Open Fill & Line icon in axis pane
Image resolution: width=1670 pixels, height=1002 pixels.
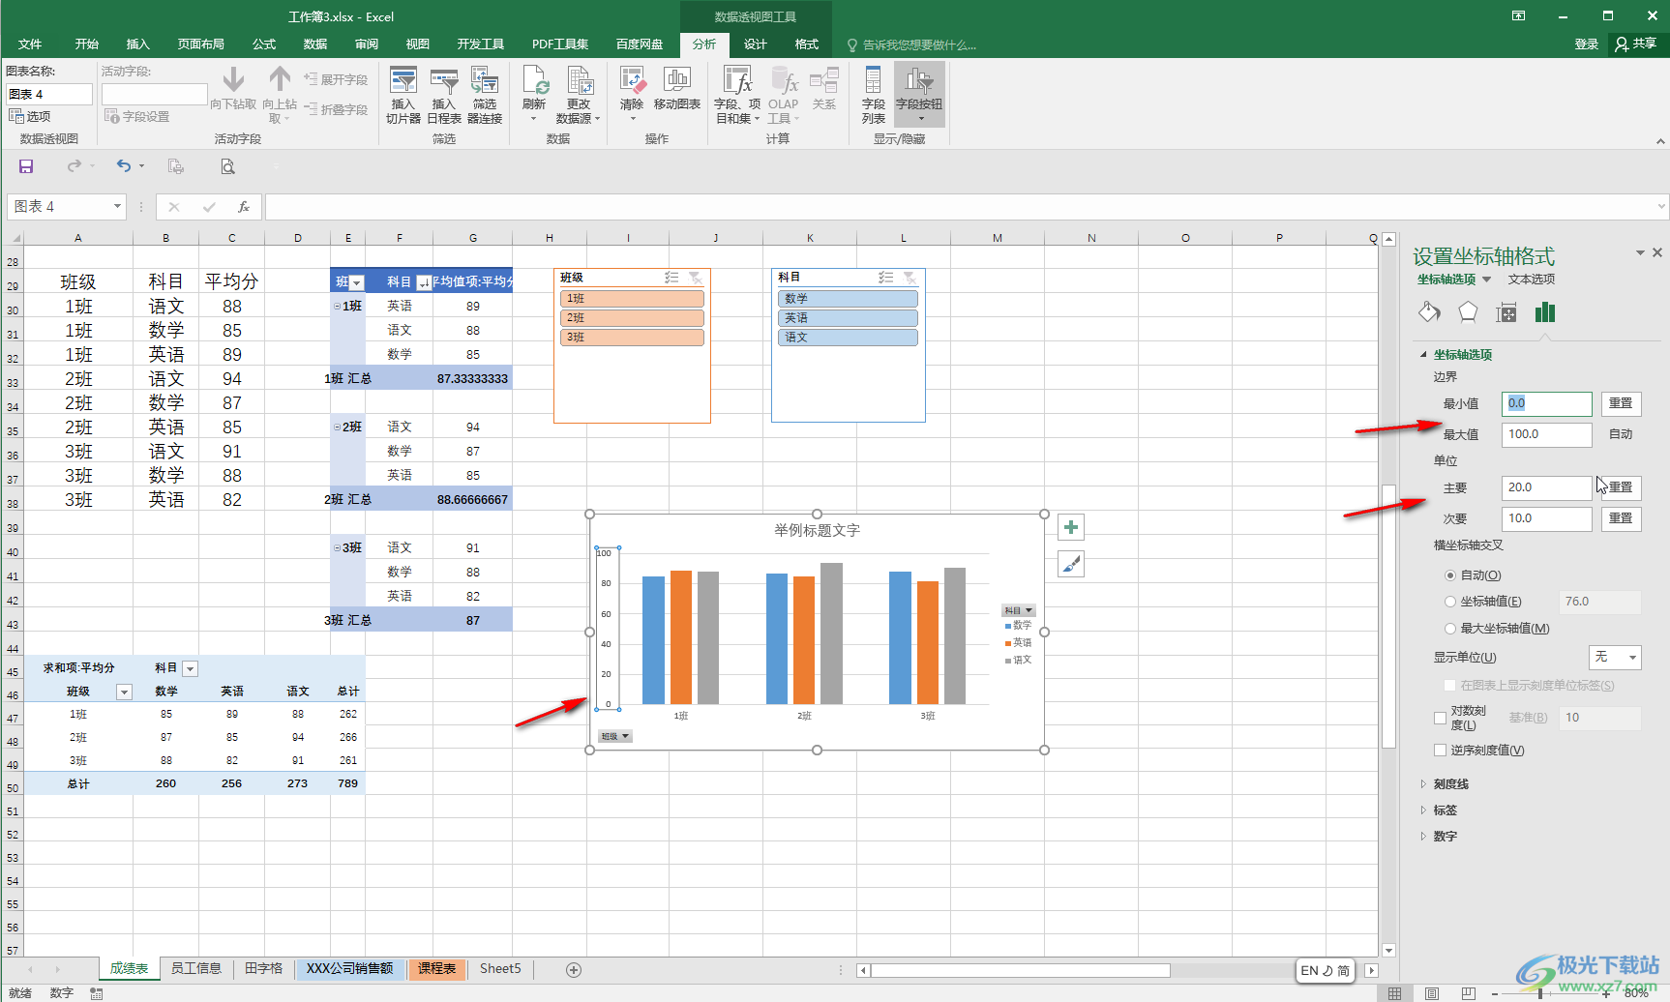(1429, 311)
